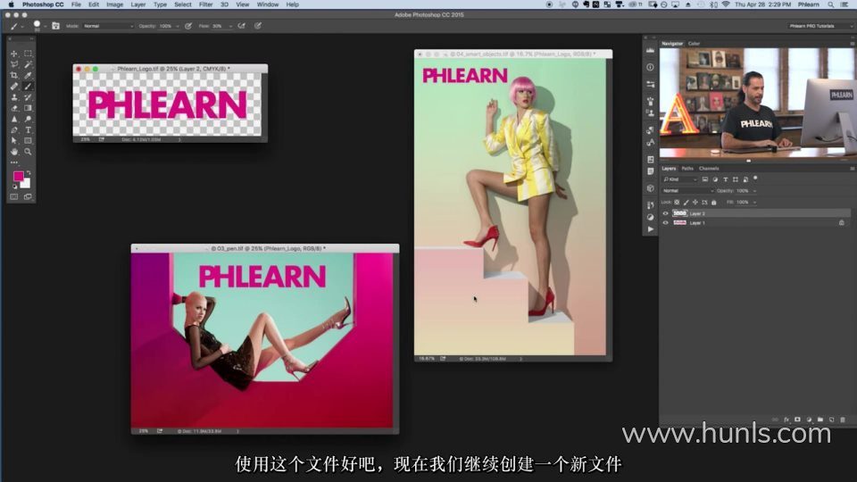Open the brush Mode dropdown
The width and height of the screenshot is (857, 482).
(108, 26)
